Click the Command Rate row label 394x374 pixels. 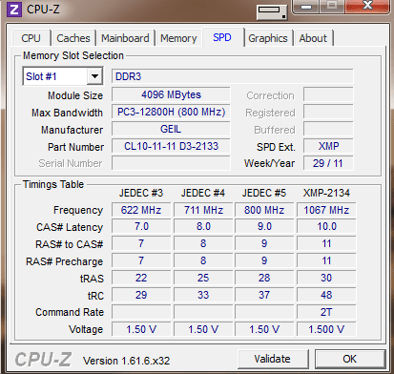click(70, 312)
